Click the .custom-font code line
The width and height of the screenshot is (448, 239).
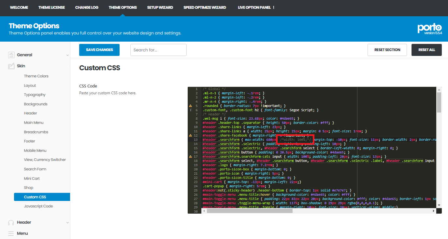(x=261, y=110)
